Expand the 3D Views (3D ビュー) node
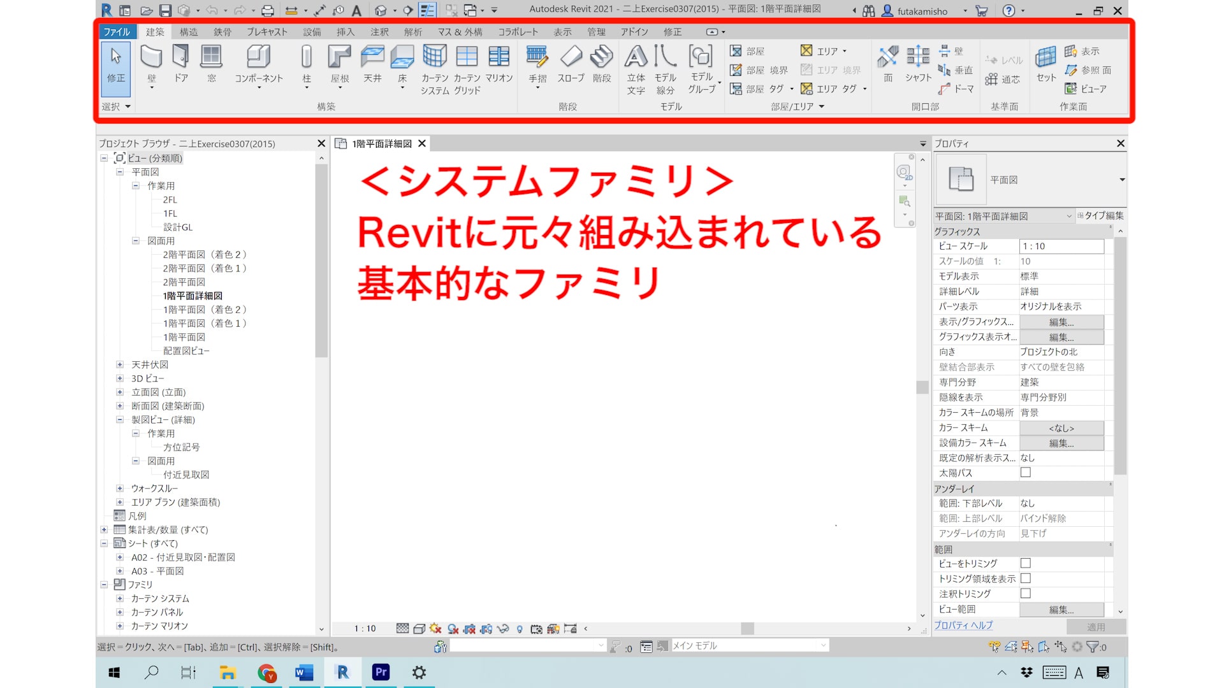This screenshot has height=688, width=1224. [120, 378]
